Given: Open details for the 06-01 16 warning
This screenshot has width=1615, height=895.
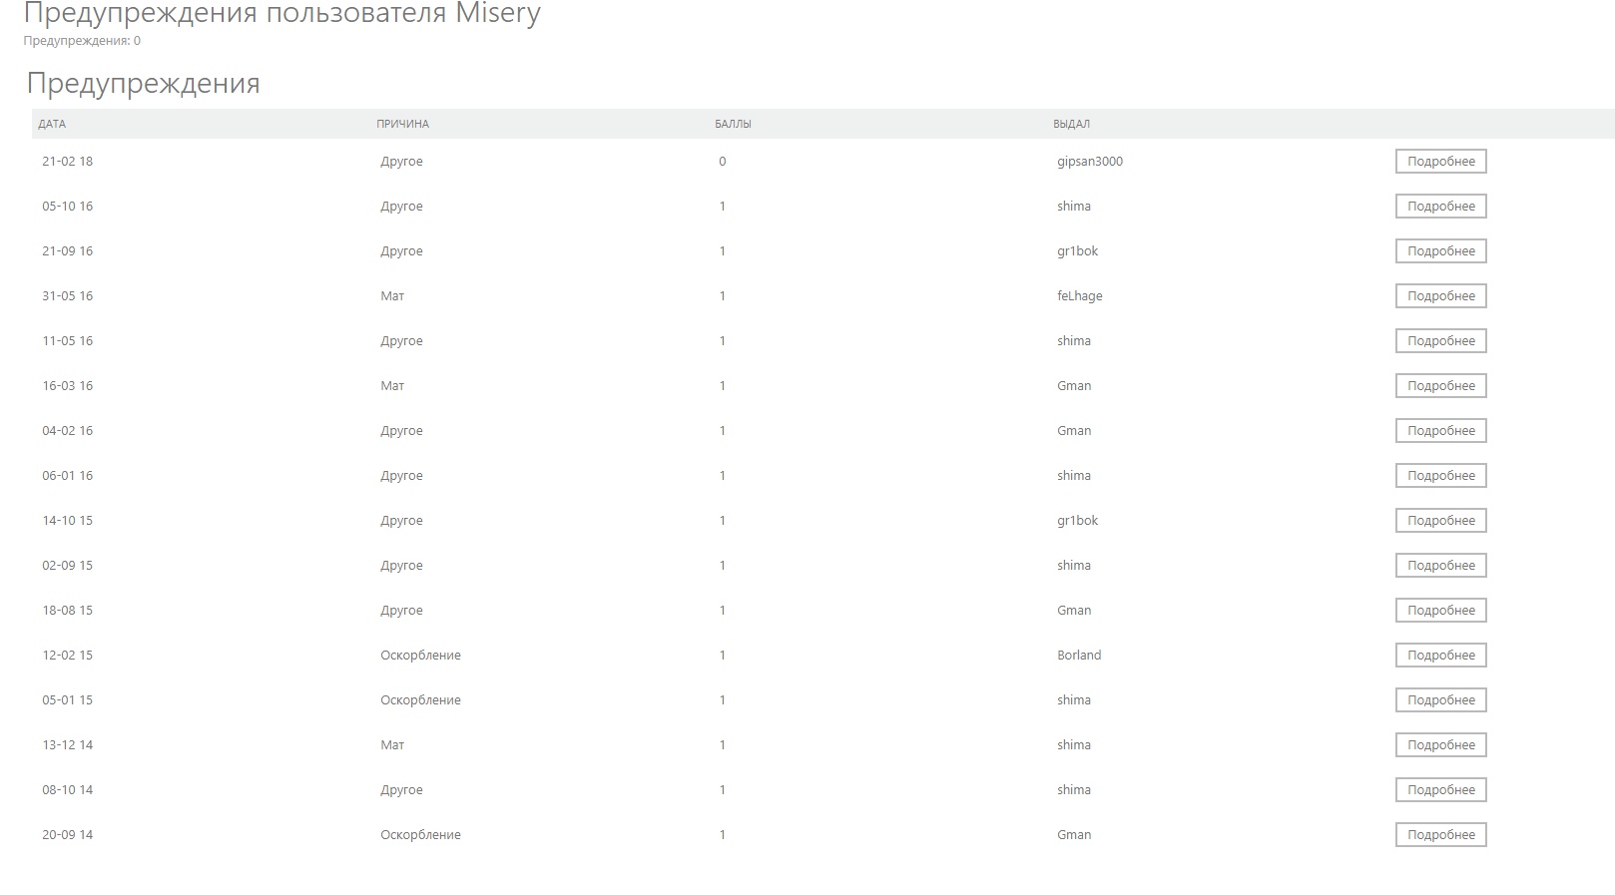Looking at the screenshot, I should click(x=1440, y=476).
